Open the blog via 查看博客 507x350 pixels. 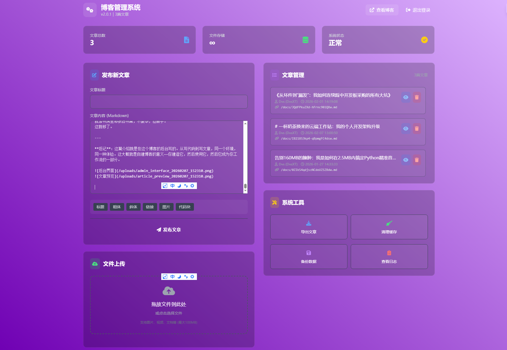(382, 10)
